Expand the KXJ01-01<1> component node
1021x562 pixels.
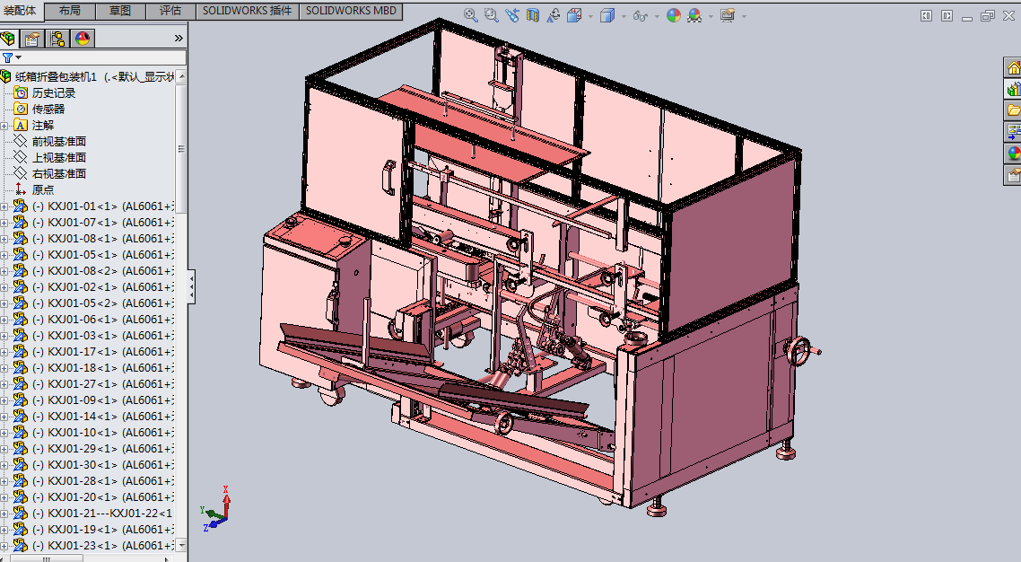(x=4, y=206)
